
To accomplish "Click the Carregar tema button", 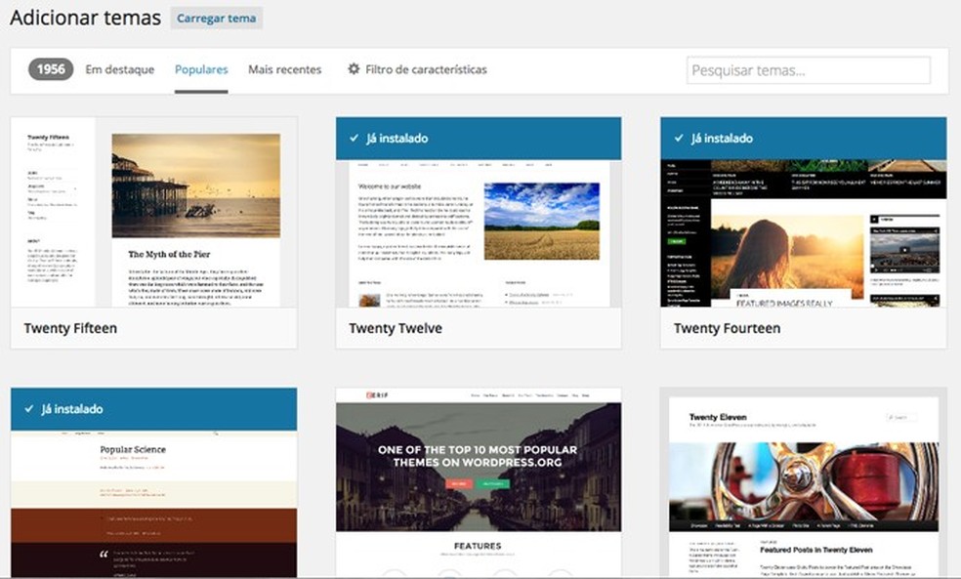I will pyautogui.click(x=217, y=19).
